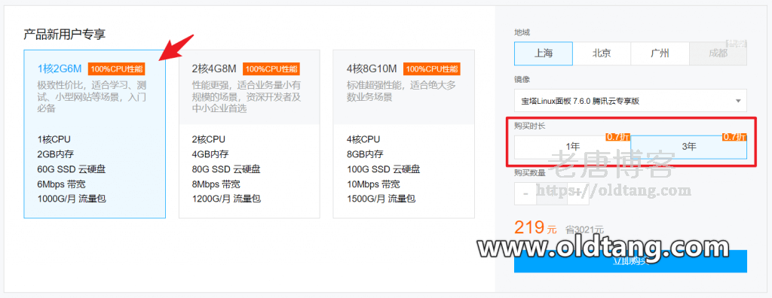The height and width of the screenshot is (298, 772).
Task: Decrease purchase quantity with the minus button
Action: [x=526, y=193]
